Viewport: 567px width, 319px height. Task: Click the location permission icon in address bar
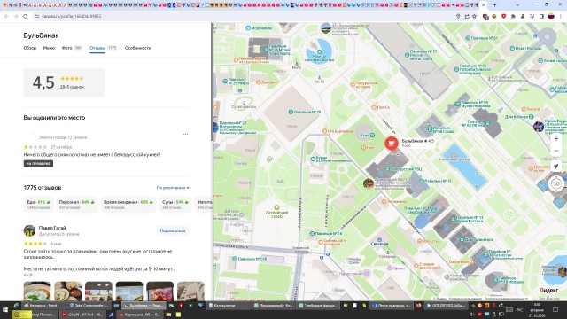458,16
